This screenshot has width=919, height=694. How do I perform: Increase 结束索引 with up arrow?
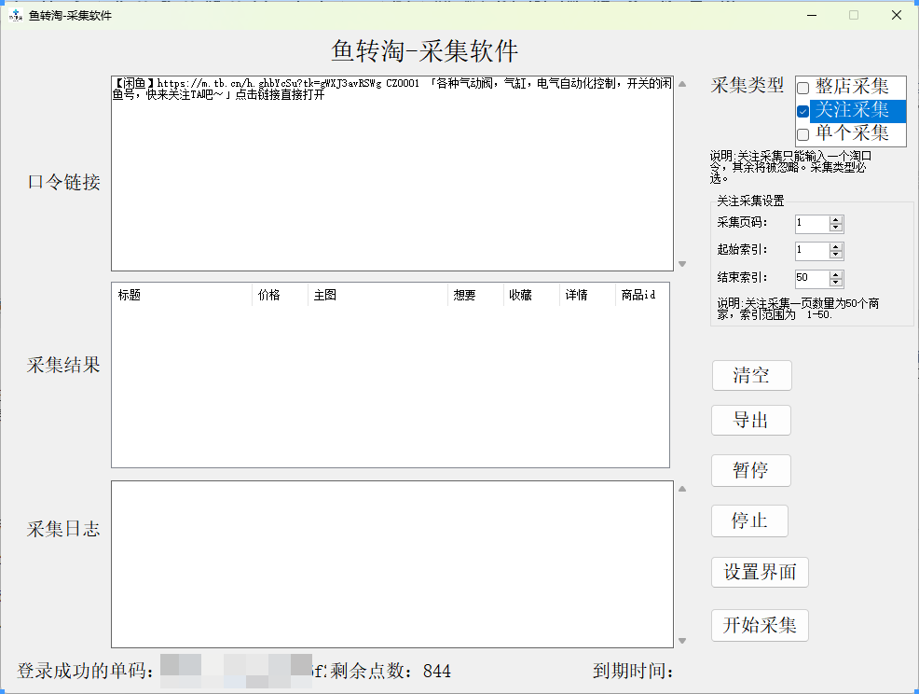click(836, 274)
